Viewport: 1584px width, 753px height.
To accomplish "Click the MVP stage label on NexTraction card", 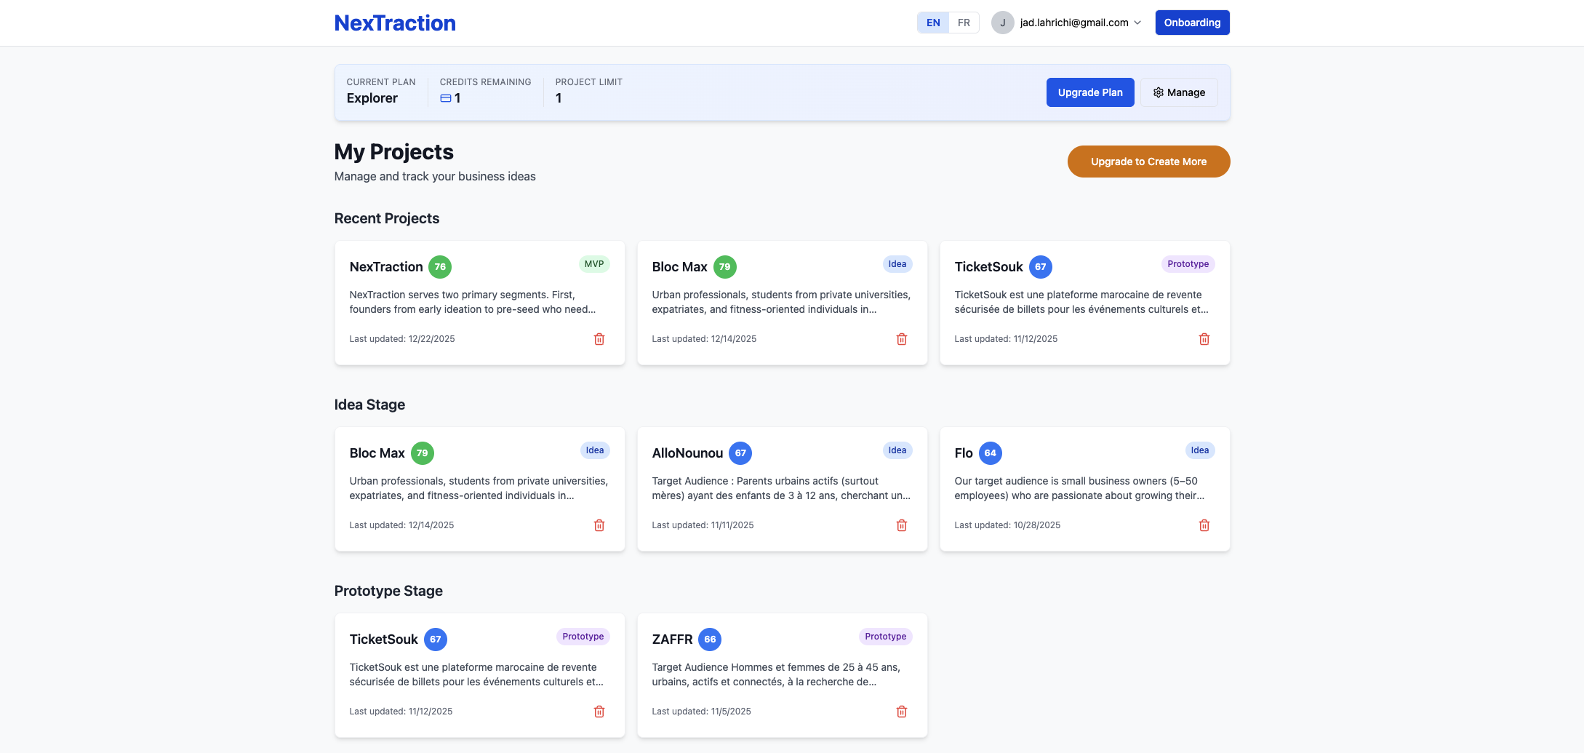I will coord(594,264).
